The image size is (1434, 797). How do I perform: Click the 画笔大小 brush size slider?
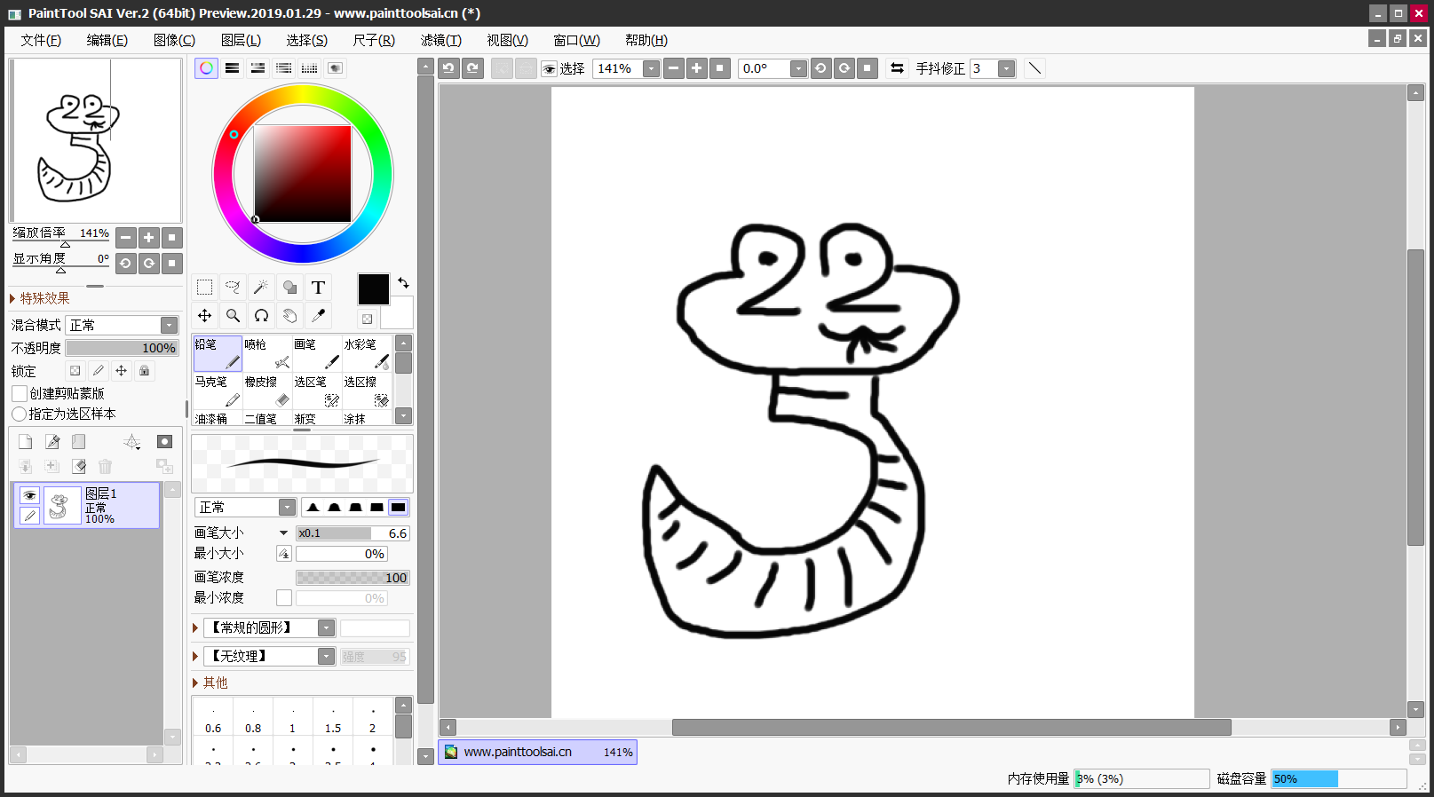pyautogui.click(x=353, y=533)
